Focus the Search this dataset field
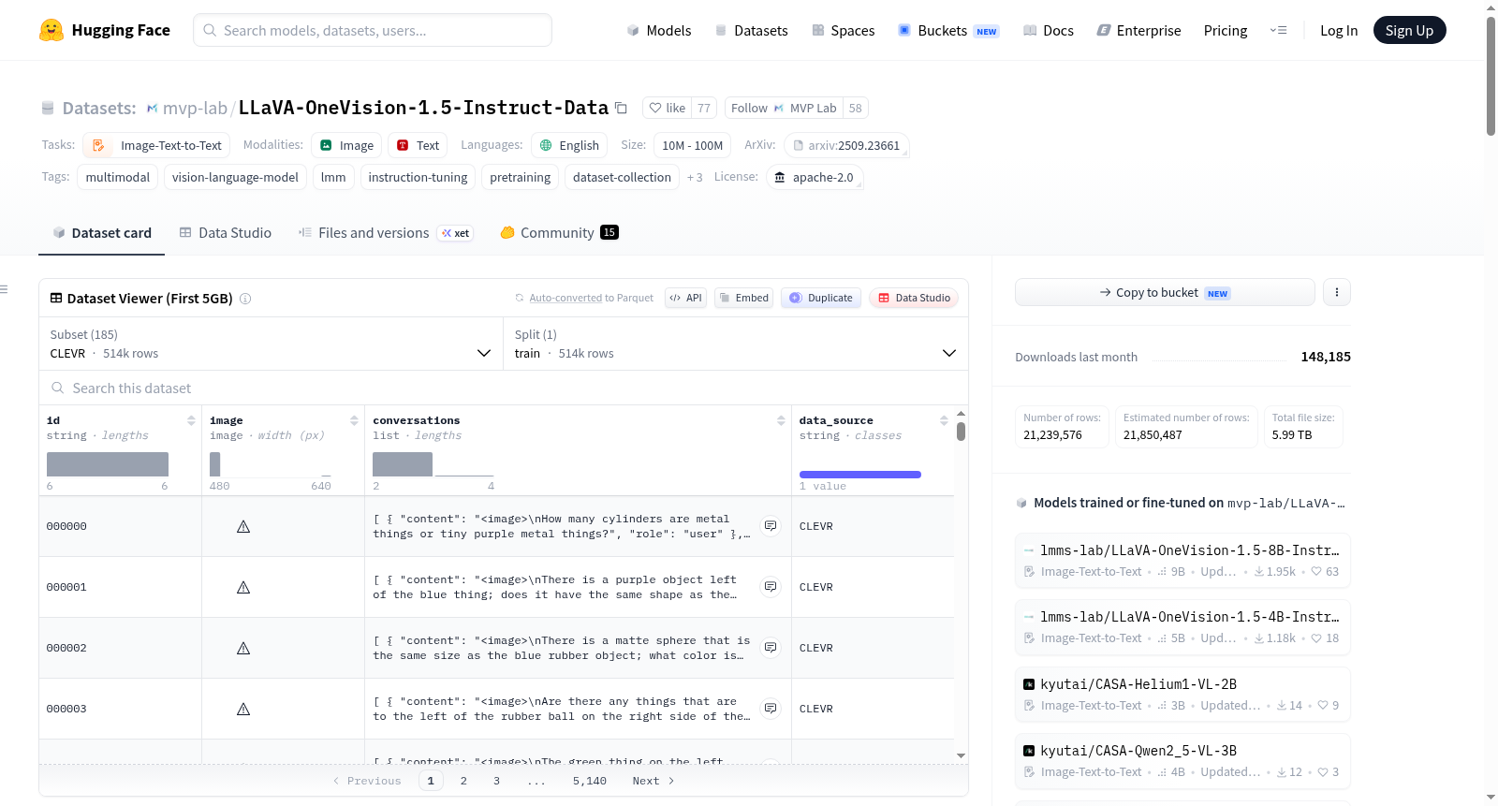Screen dimensions: 1498x806 pyautogui.click(x=504, y=388)
